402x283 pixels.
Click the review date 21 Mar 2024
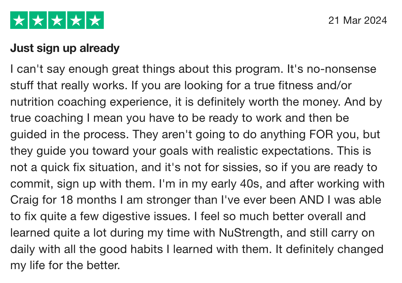358,20
